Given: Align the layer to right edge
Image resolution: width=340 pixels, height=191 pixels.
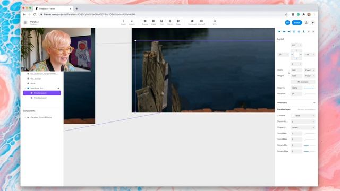Looking at the screenshot, I should [x=289, y=32].
